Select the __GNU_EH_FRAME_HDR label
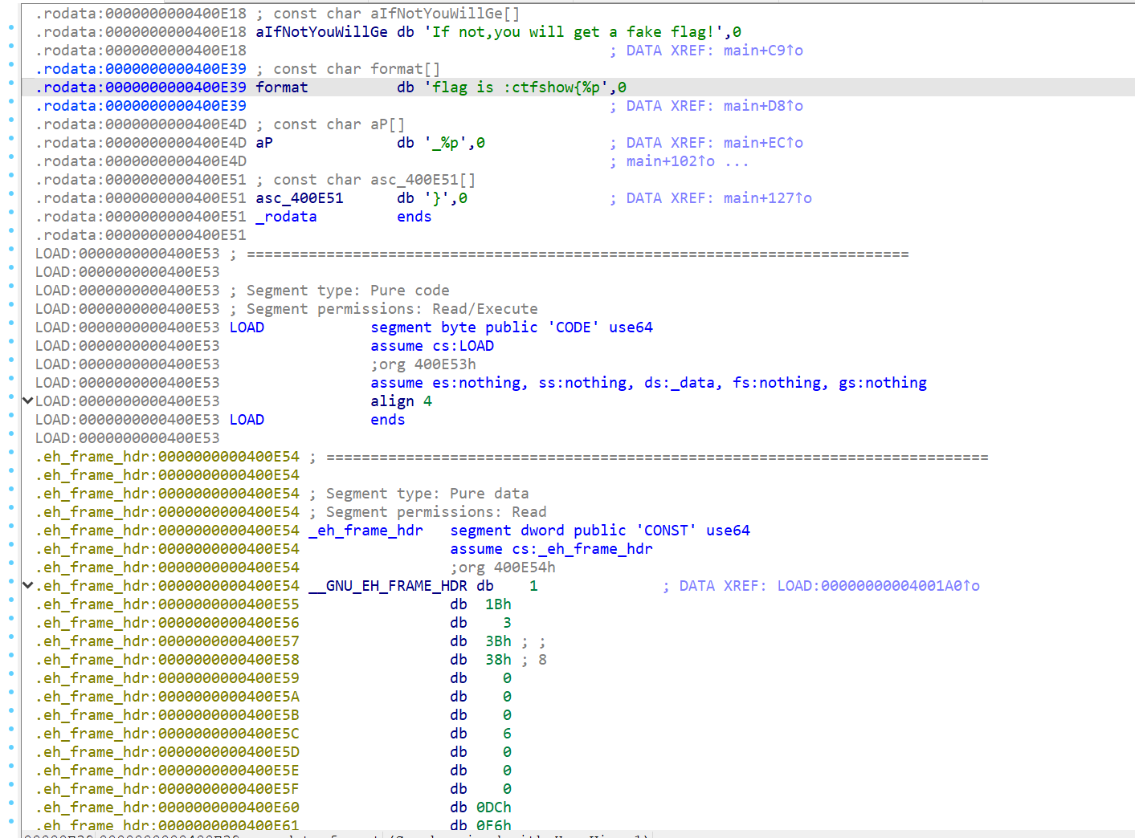This screenshot has width=1135, height=838. (388, 586)
